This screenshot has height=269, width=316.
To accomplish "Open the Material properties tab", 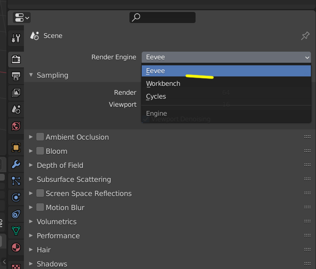I will (x=16, y=247).
